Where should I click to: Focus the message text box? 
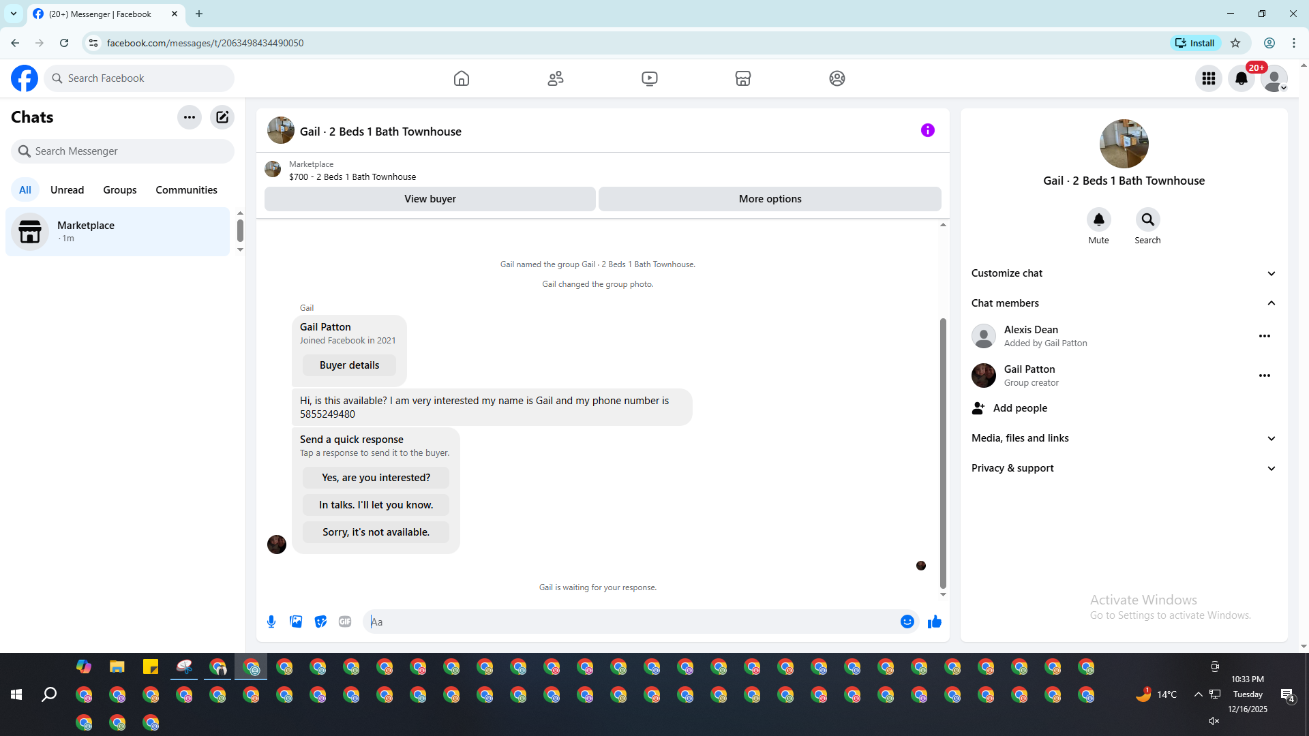coord(632,622)
